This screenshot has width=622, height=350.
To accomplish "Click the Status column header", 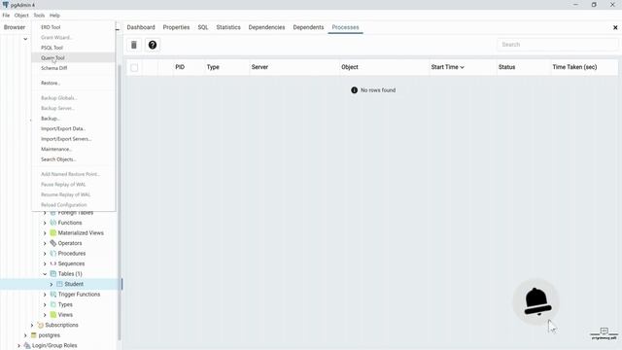I will [x=506, y=67].
